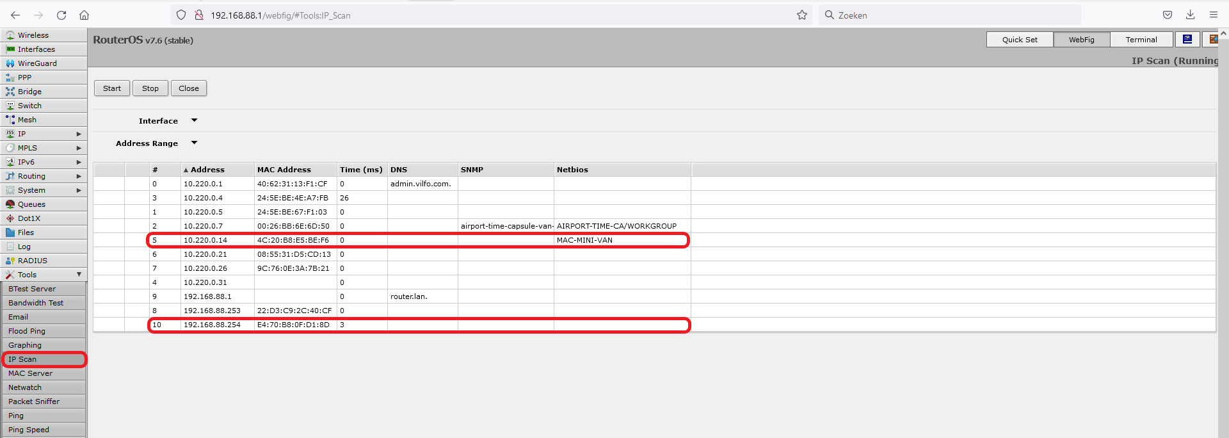Click the Stop scan button
Viewport: 1229px width, 438px height.
click(x=150, y=88)
